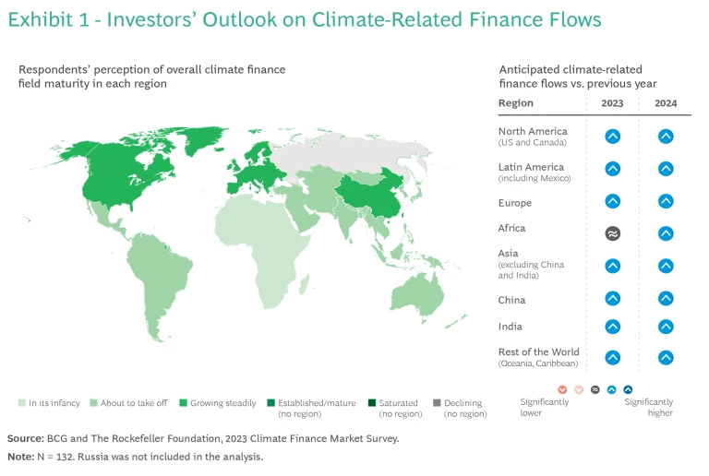Click the 'Source:' citation line

[x=203, y=438]
